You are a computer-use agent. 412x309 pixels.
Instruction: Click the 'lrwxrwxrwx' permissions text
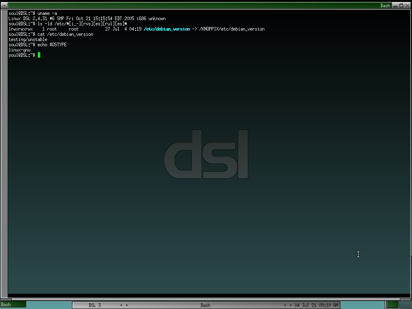[x=21, y=29]
